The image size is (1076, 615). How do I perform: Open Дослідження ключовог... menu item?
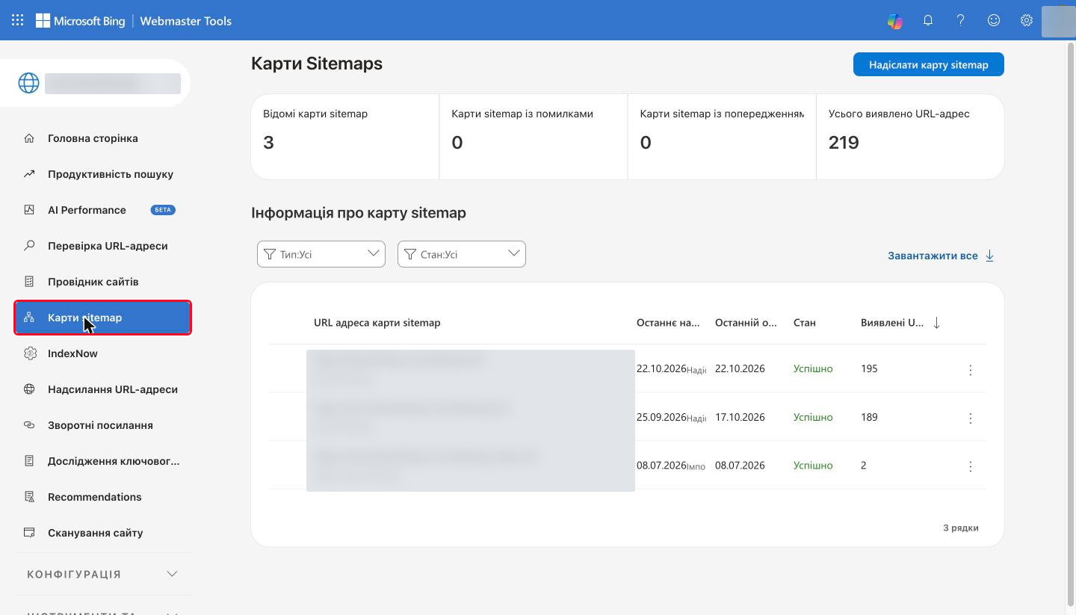click(x=102, y=461)
